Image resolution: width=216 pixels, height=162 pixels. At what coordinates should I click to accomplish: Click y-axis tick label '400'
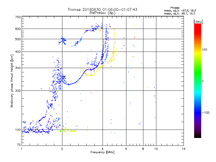(18, 52)
